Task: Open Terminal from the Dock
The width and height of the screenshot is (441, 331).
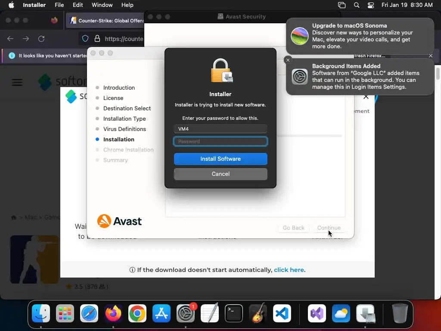Action: pos(234,313)
